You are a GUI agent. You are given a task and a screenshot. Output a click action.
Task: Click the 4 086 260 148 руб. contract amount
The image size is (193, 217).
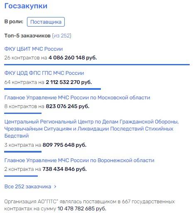73,58
